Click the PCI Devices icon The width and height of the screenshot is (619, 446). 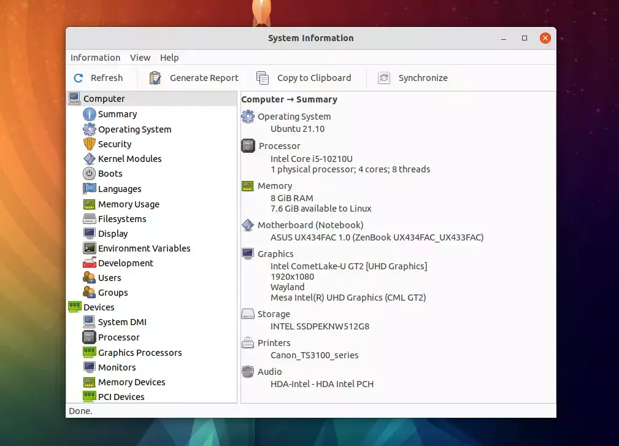(x=90, y=397)
